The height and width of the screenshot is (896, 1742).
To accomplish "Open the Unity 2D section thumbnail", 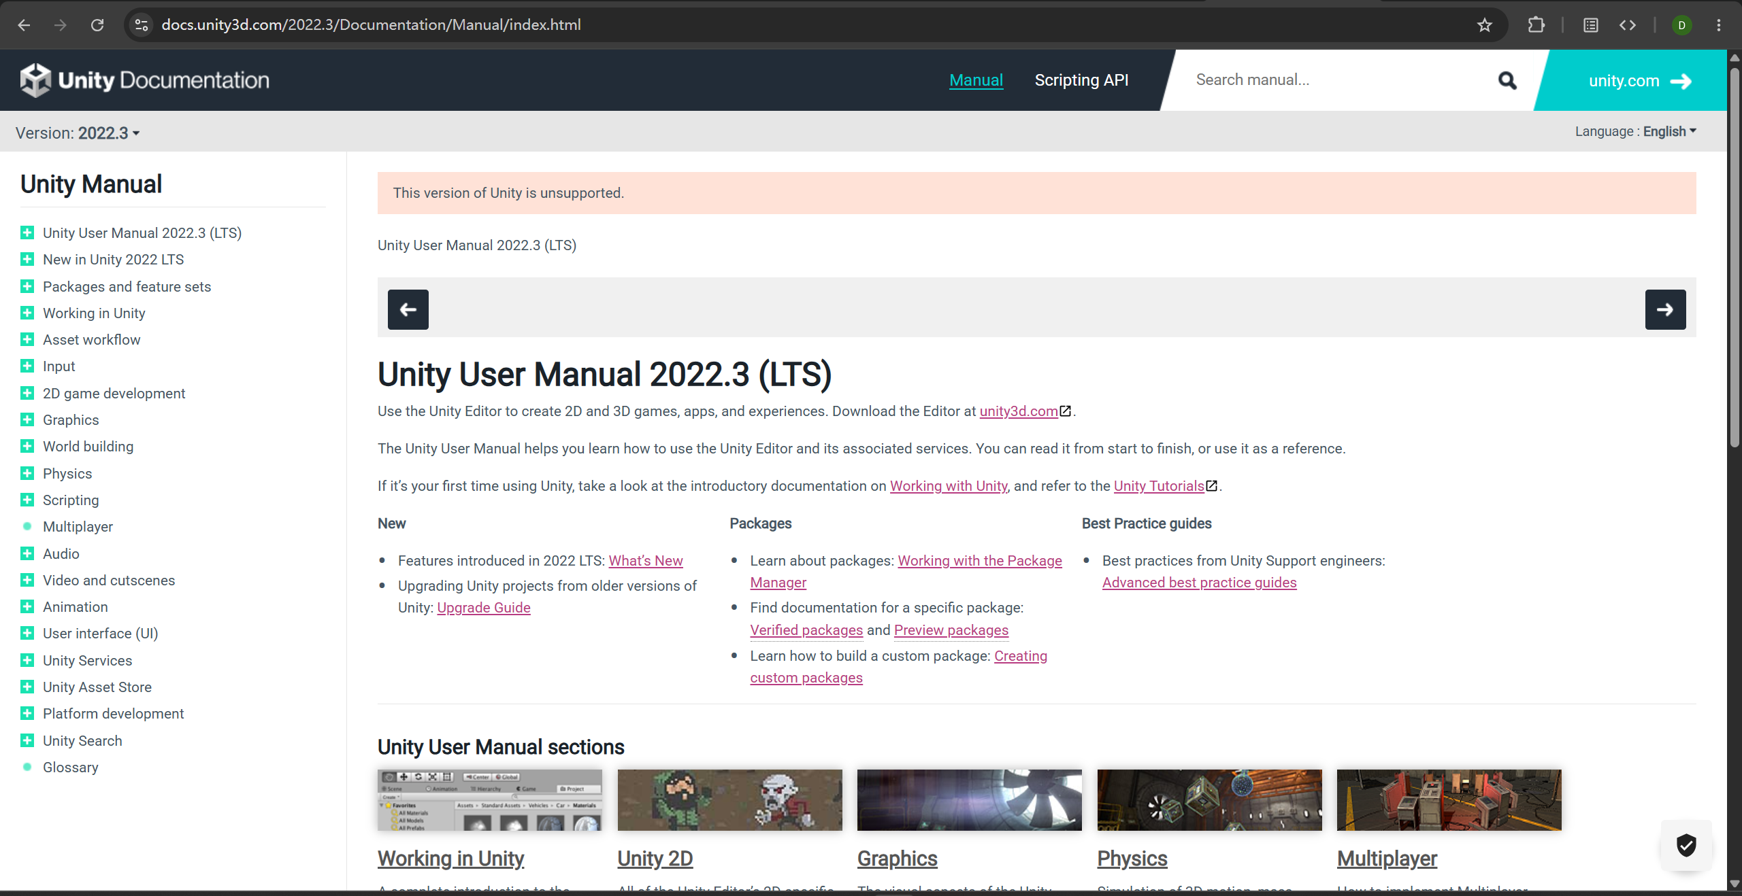I will (x=729, y=799).
